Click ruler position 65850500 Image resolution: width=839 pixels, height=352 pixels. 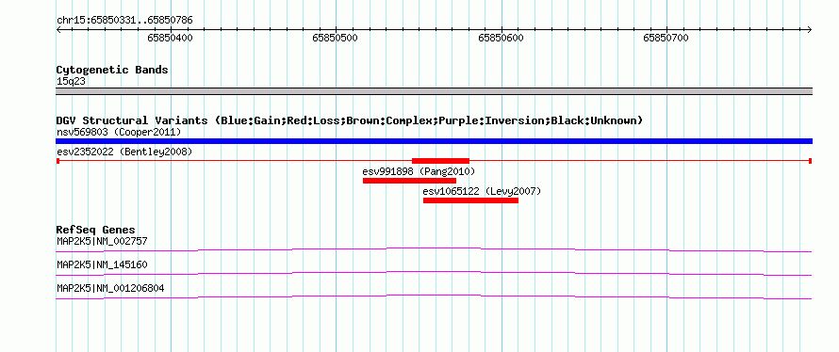(x=336, y=38)
